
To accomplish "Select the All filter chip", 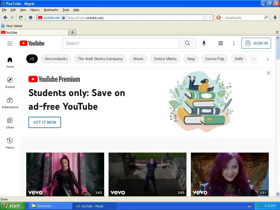I will click(32, 59).
